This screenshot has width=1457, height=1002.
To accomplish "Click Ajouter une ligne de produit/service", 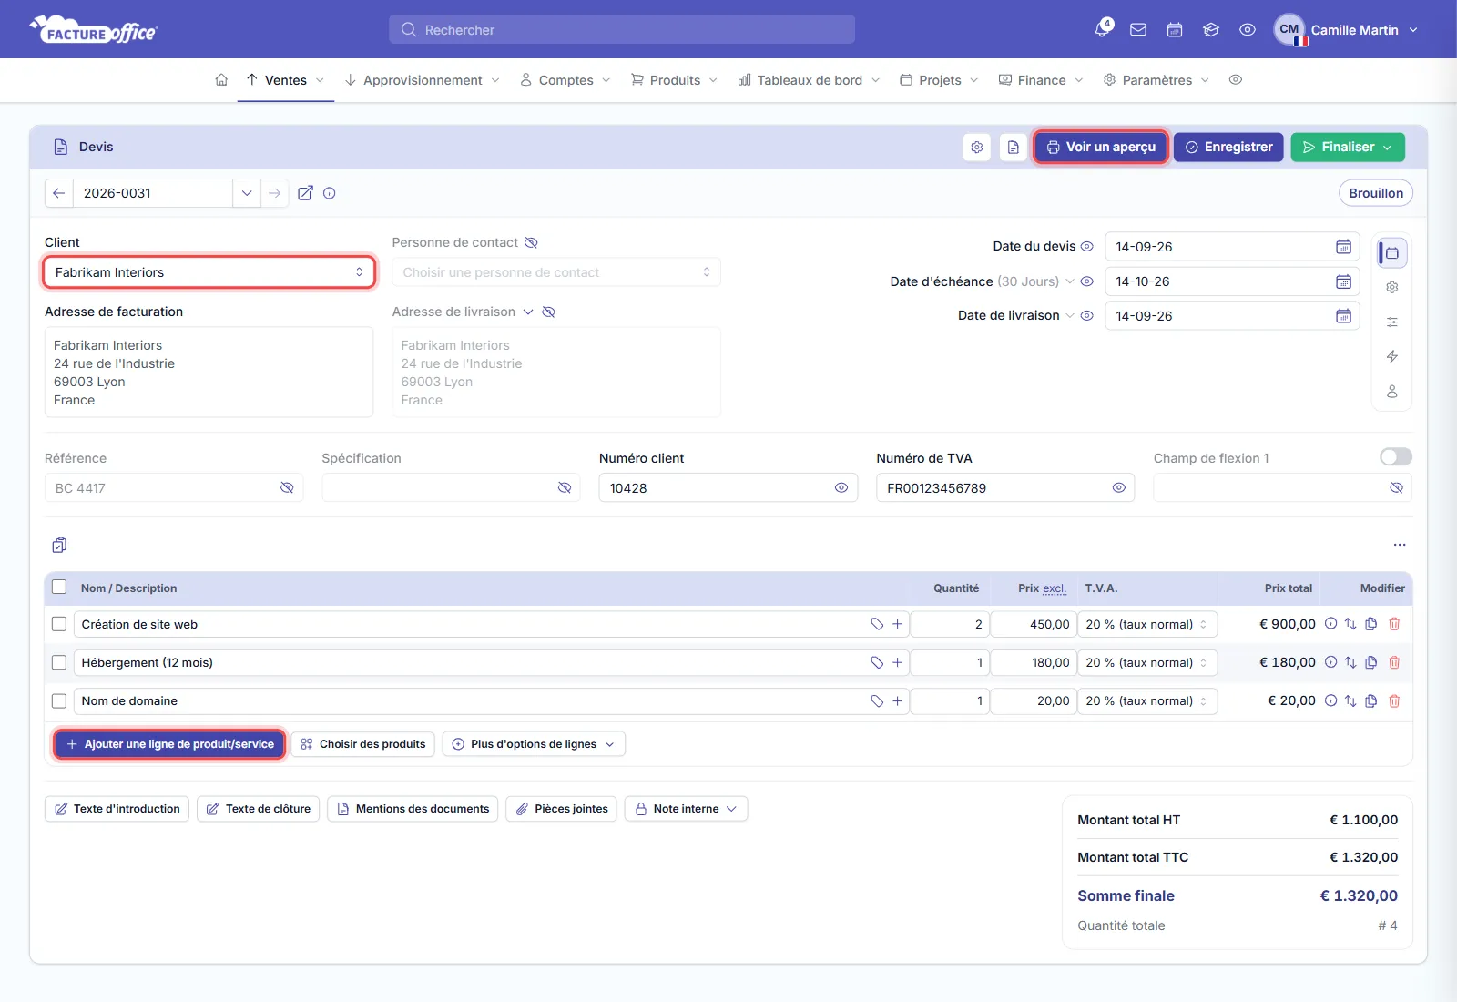I will point(169,744).
